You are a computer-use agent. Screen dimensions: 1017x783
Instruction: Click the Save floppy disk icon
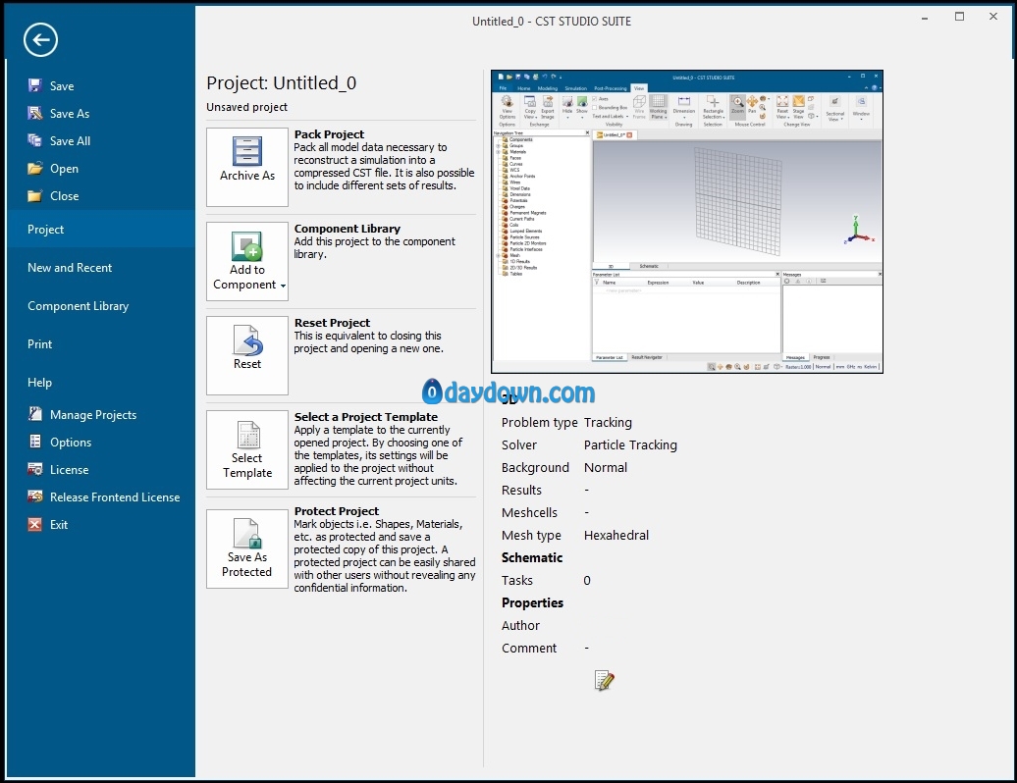pos(35,85)
